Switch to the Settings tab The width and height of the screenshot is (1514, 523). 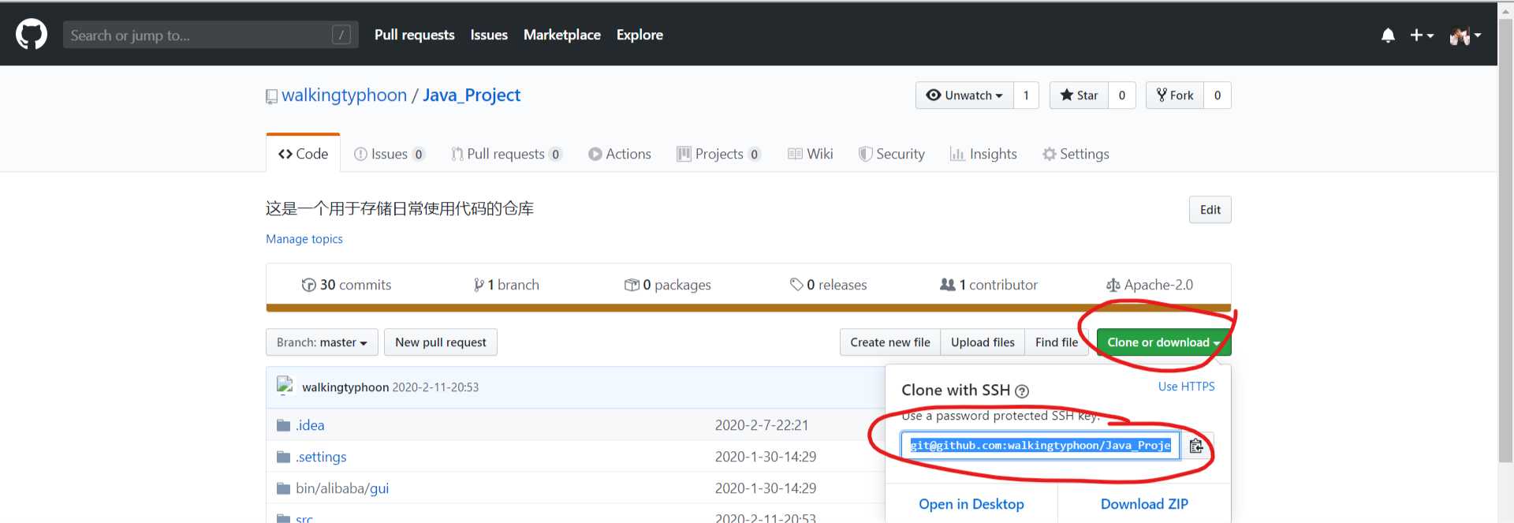1076,154
